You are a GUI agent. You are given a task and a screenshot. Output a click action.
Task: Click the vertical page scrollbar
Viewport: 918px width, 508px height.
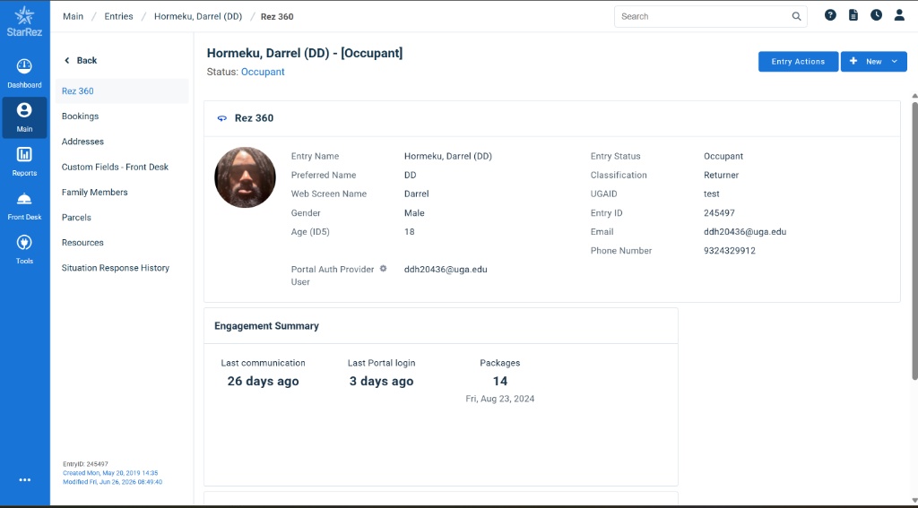click(x=914, y=240)
